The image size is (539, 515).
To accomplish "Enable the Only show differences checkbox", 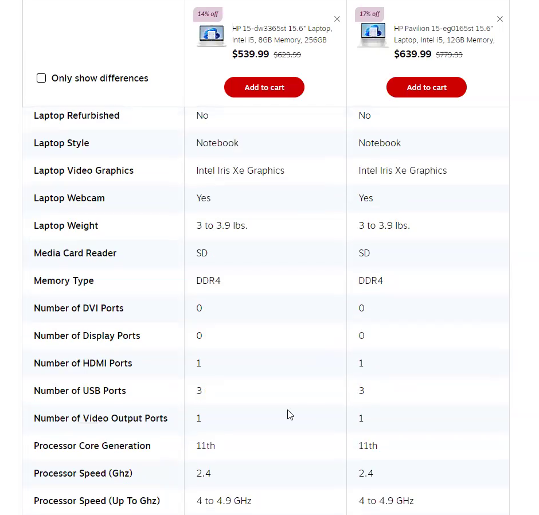I will [x=41, y=78].
